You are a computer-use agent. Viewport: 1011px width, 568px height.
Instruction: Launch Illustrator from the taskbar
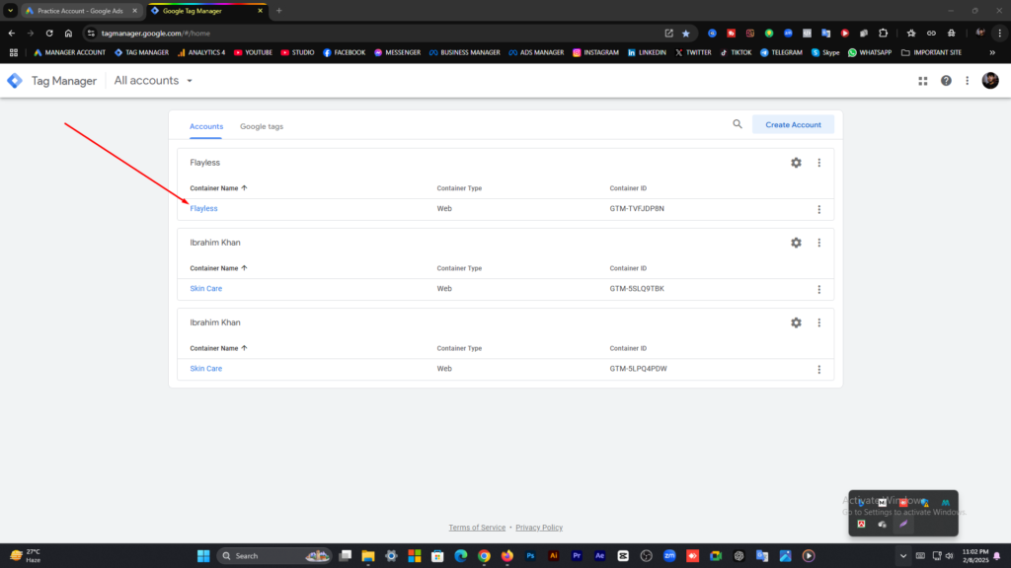coord(553,556)
